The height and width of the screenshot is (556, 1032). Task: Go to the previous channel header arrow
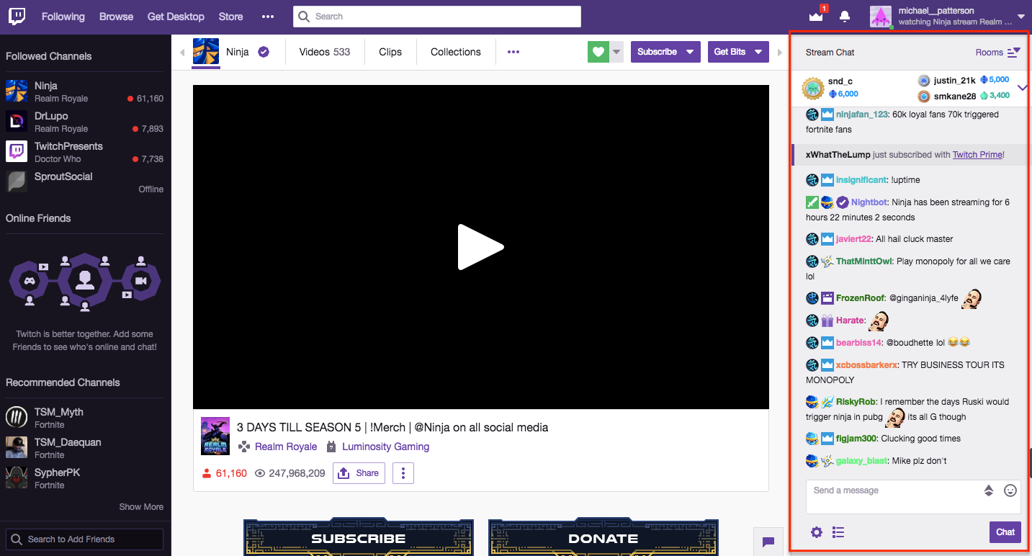pos(182,52)
